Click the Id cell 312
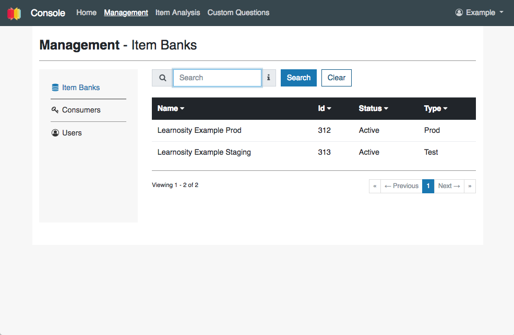 [x=324, y=130]
